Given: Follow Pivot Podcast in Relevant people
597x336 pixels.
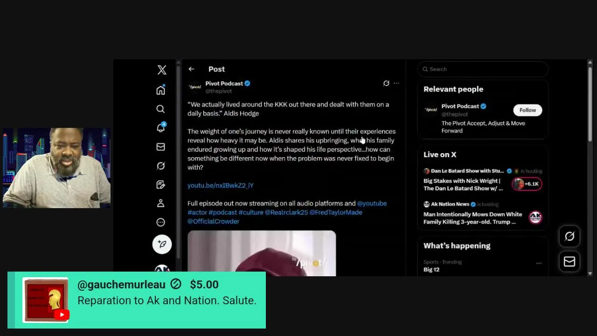Looking at the screenshot, I should point(528,110).
